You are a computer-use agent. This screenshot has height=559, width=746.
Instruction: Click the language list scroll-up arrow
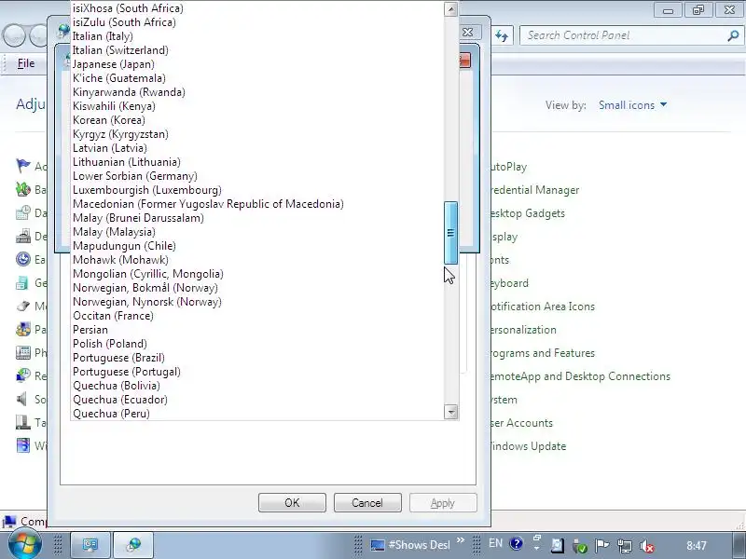coord(450,9)
